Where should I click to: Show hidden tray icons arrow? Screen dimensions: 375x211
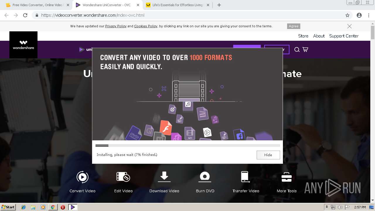(327, 207)
